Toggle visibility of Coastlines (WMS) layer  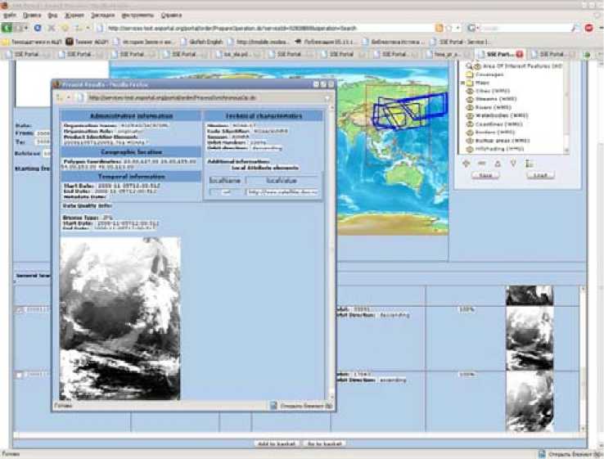point(470,124)
